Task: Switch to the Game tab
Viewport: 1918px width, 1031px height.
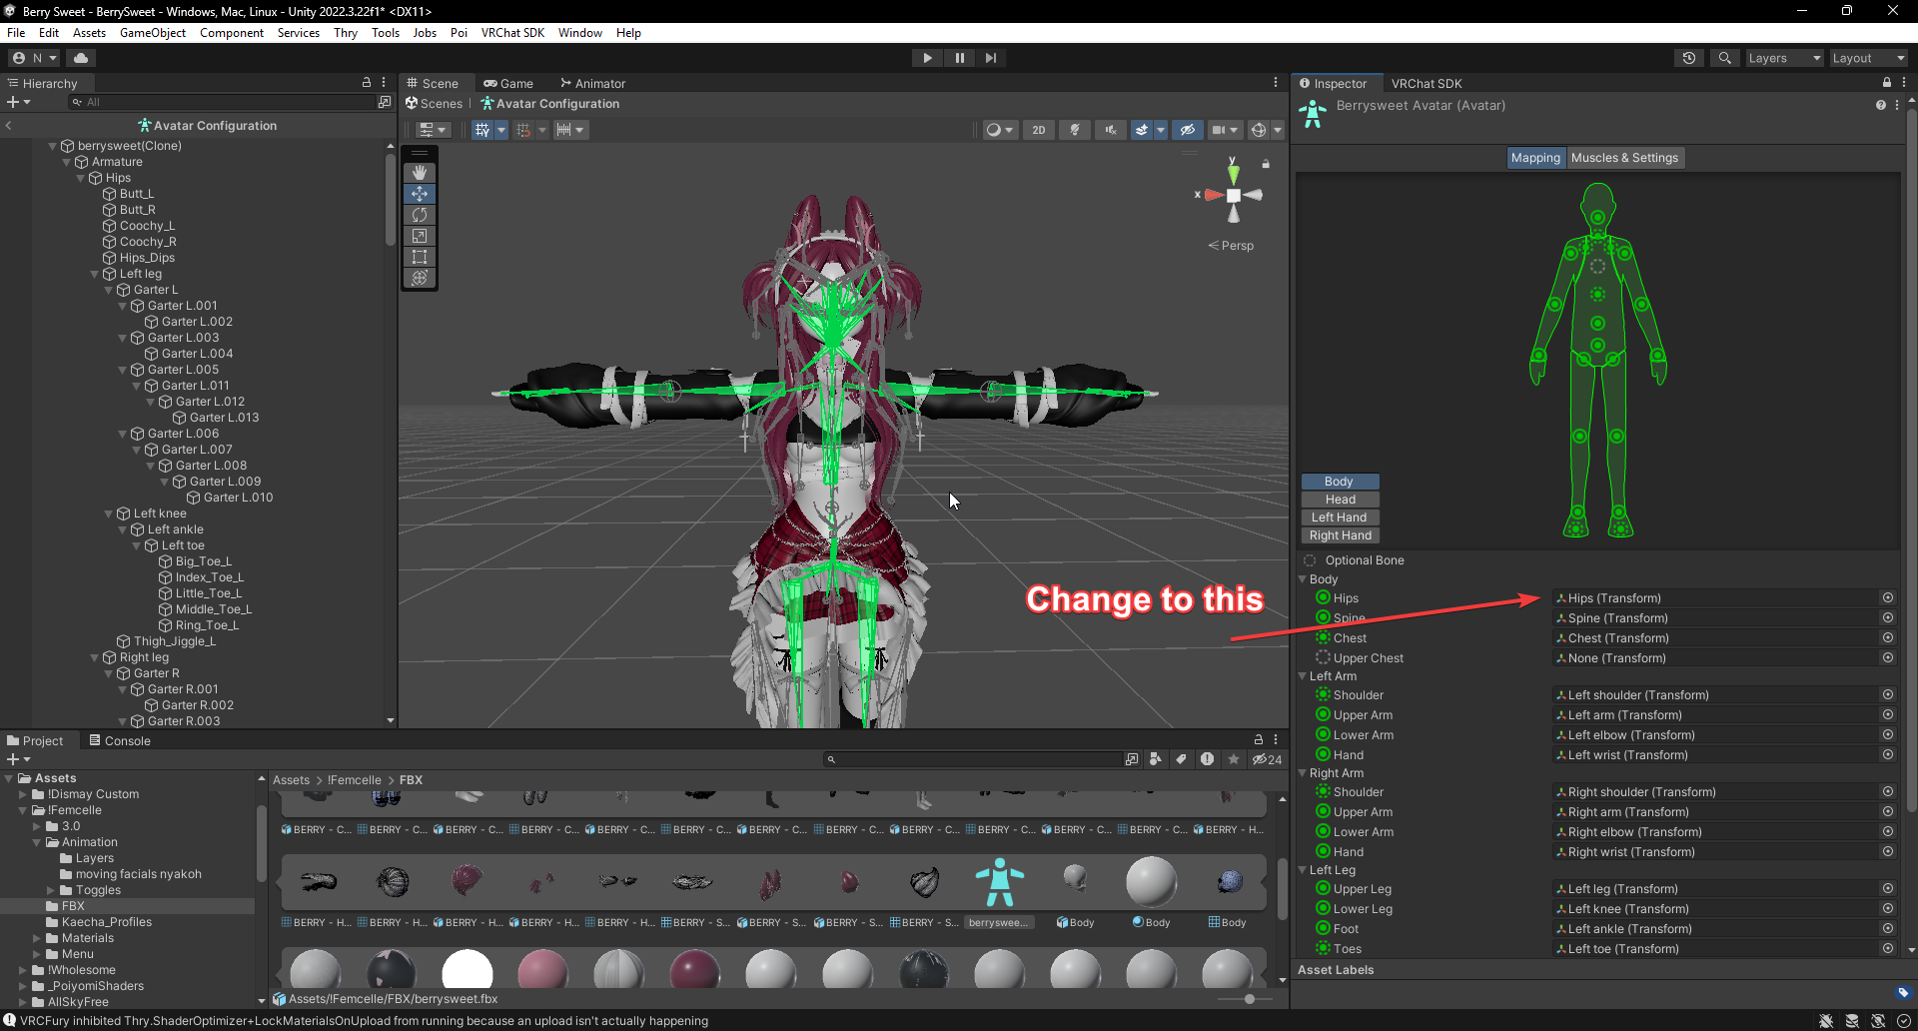Action: click(507, 83)
